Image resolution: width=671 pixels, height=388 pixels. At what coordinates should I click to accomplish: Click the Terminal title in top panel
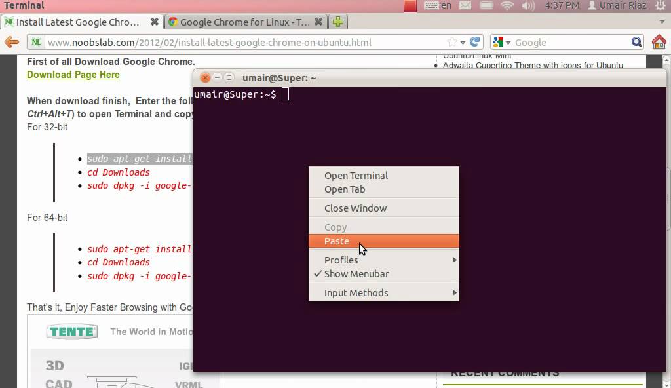click(x=24, y=5)
